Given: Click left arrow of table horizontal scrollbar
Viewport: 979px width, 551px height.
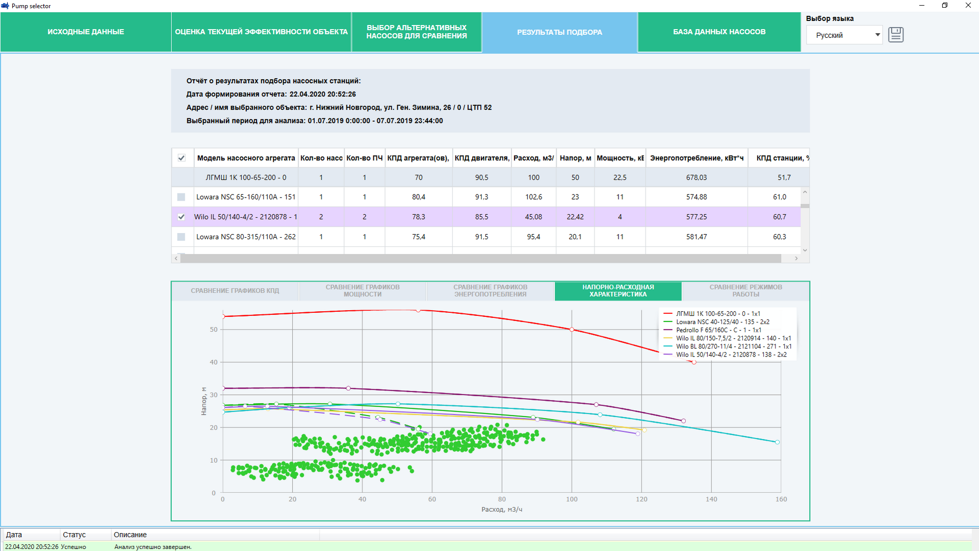Looking at the screenshot, I should click(x=176, y=259).
